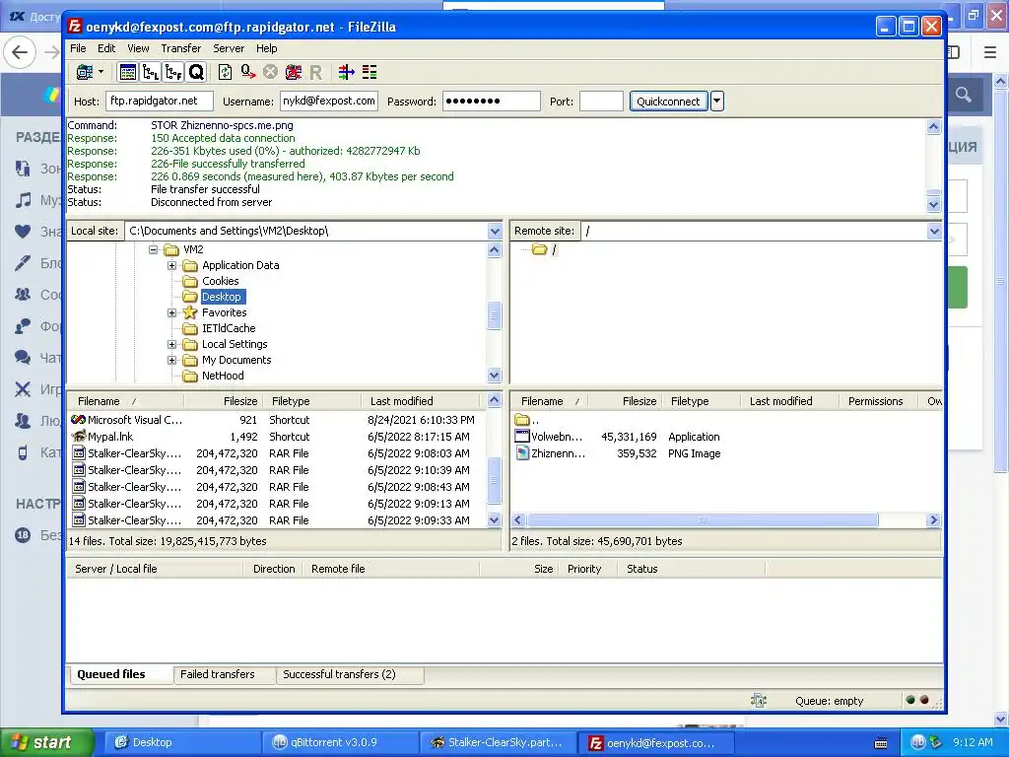Viewport: 1009px width, 757px height.
Task: Click the Password field
Action: [491, 102]
